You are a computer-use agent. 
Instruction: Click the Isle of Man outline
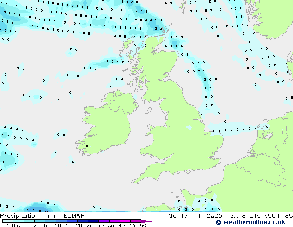148,111
